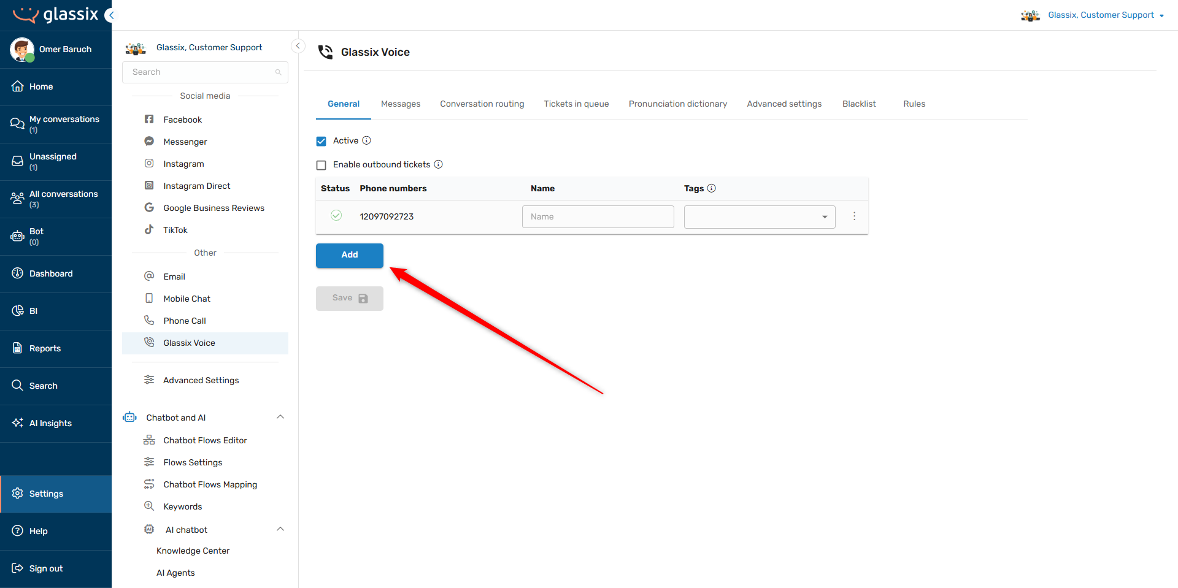Screen dimensions: 1178x588
Task: Open the Dashboard page
Action: pyautogui.click(x=56, y=273)
